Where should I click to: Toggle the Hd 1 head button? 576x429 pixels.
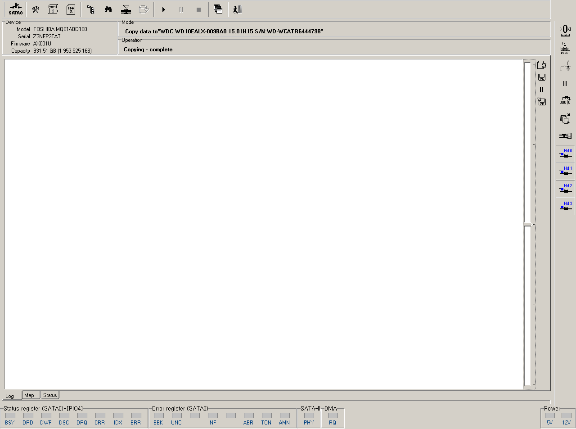(x=565, y=171)
